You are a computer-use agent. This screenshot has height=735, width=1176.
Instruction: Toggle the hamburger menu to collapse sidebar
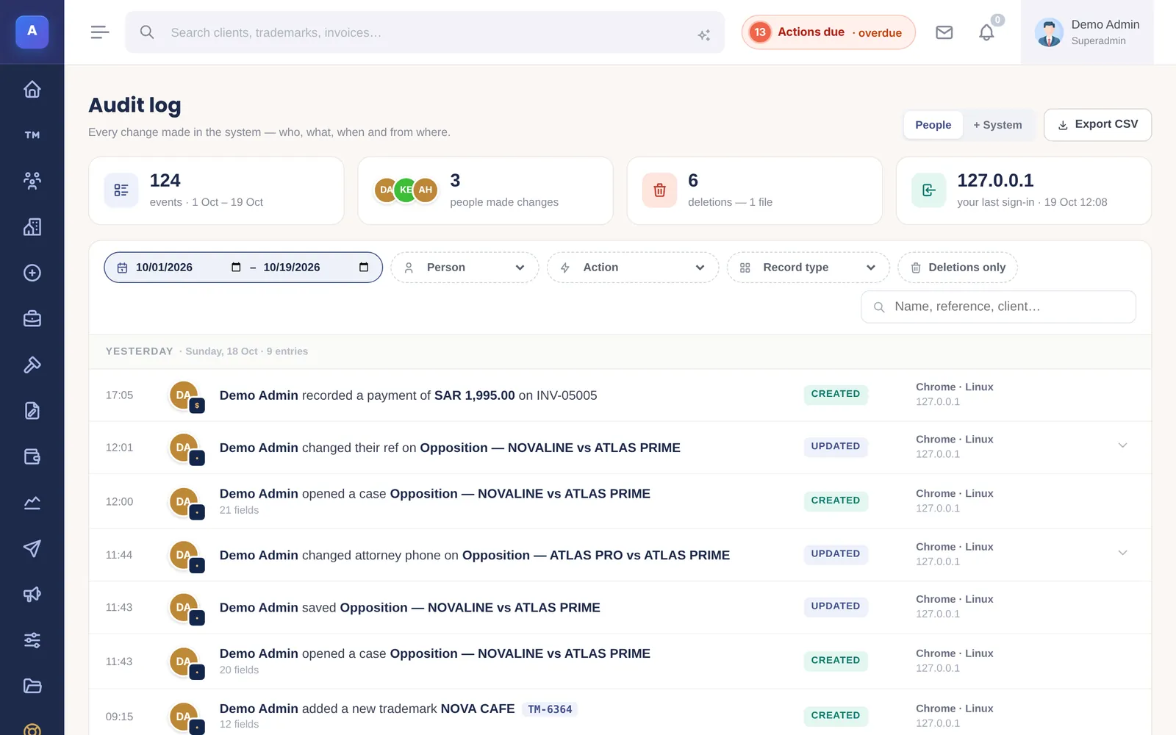100,32
